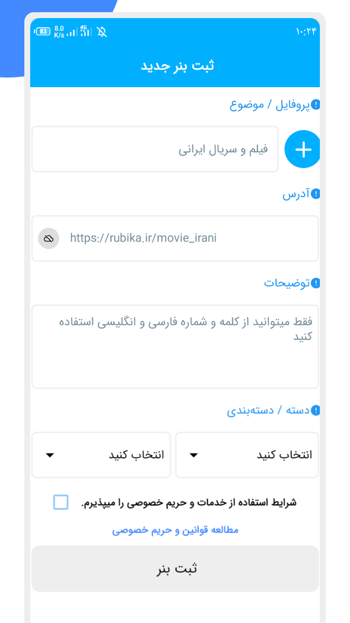Click info icon next to توضیحات label
Screen dimensions: 350x623
pyautogui.click(x=315, y=283)
